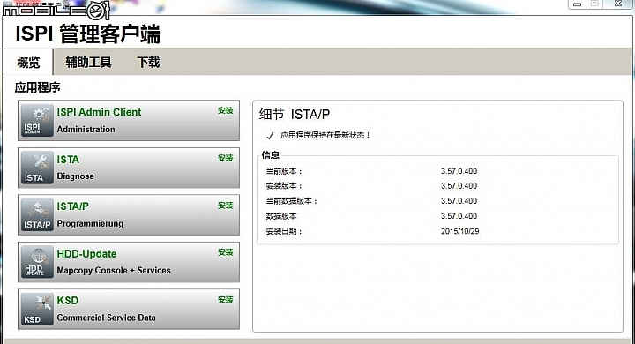Click 安装 status on ISTA/P row
This screenshot has width=635, height=344.
pyautogui.click(x=226, y=206)
